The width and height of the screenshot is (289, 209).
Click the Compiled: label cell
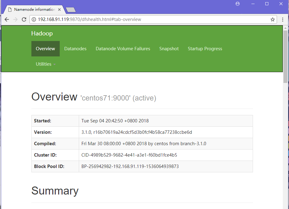(55, 144)
